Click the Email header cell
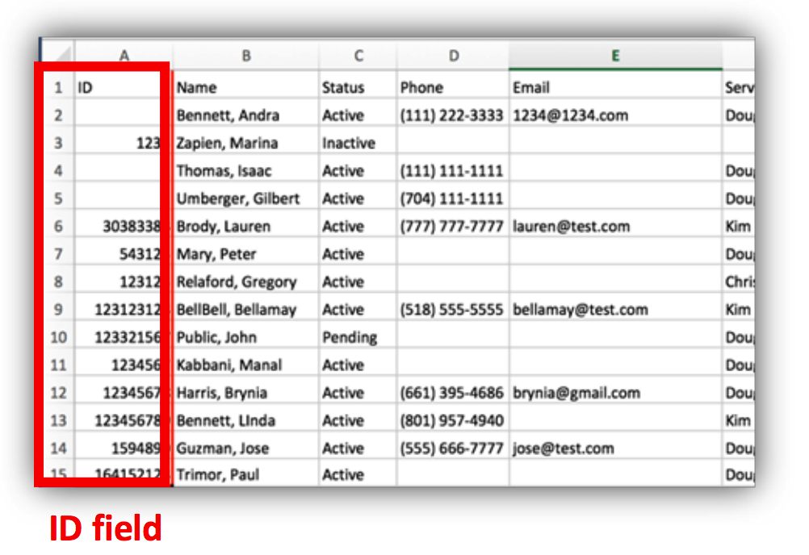The image size is (809, 555). (615, 87)
